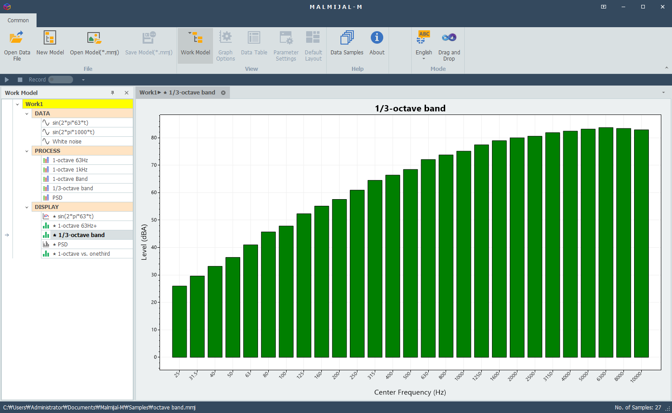Pin the Work Model panel
The width and height of the screenshot is (672, 413).
[113, 93]
